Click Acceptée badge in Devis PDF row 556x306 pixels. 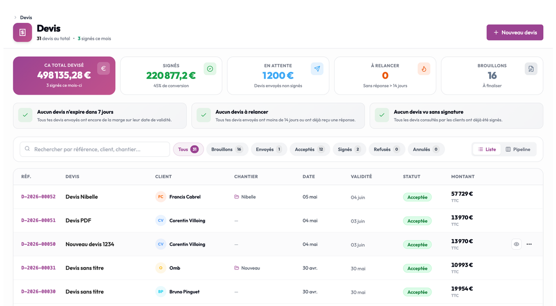[417, 221]
